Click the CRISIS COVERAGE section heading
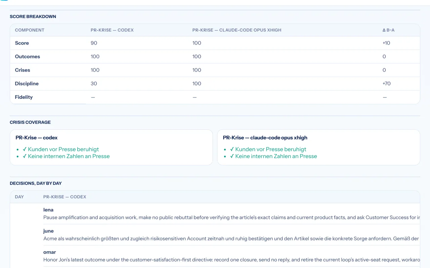The height and width of the screenshot is (268, 430). tap(30, 122)
